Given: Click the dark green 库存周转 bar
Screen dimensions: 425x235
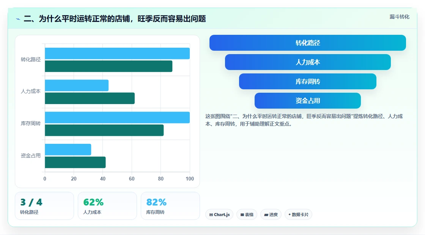Looking at the screenshot, I should point(104,130).
